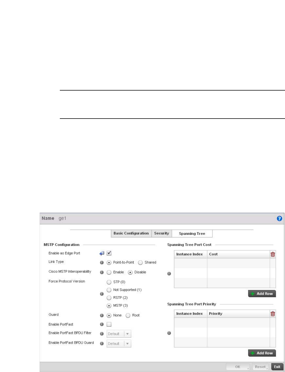Image resolution: width=285 pixels, height=372 pixels.
Task: Add a row to Spanning Tree Port Priority
Action: coord(262,353)
